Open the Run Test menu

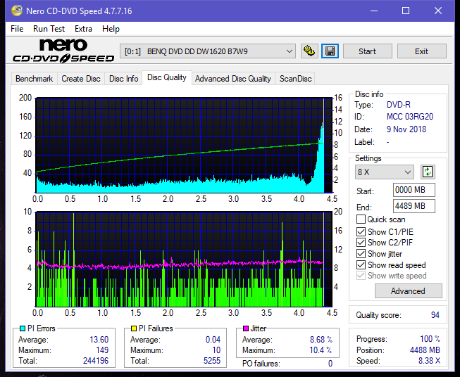(x=49, y=29)
